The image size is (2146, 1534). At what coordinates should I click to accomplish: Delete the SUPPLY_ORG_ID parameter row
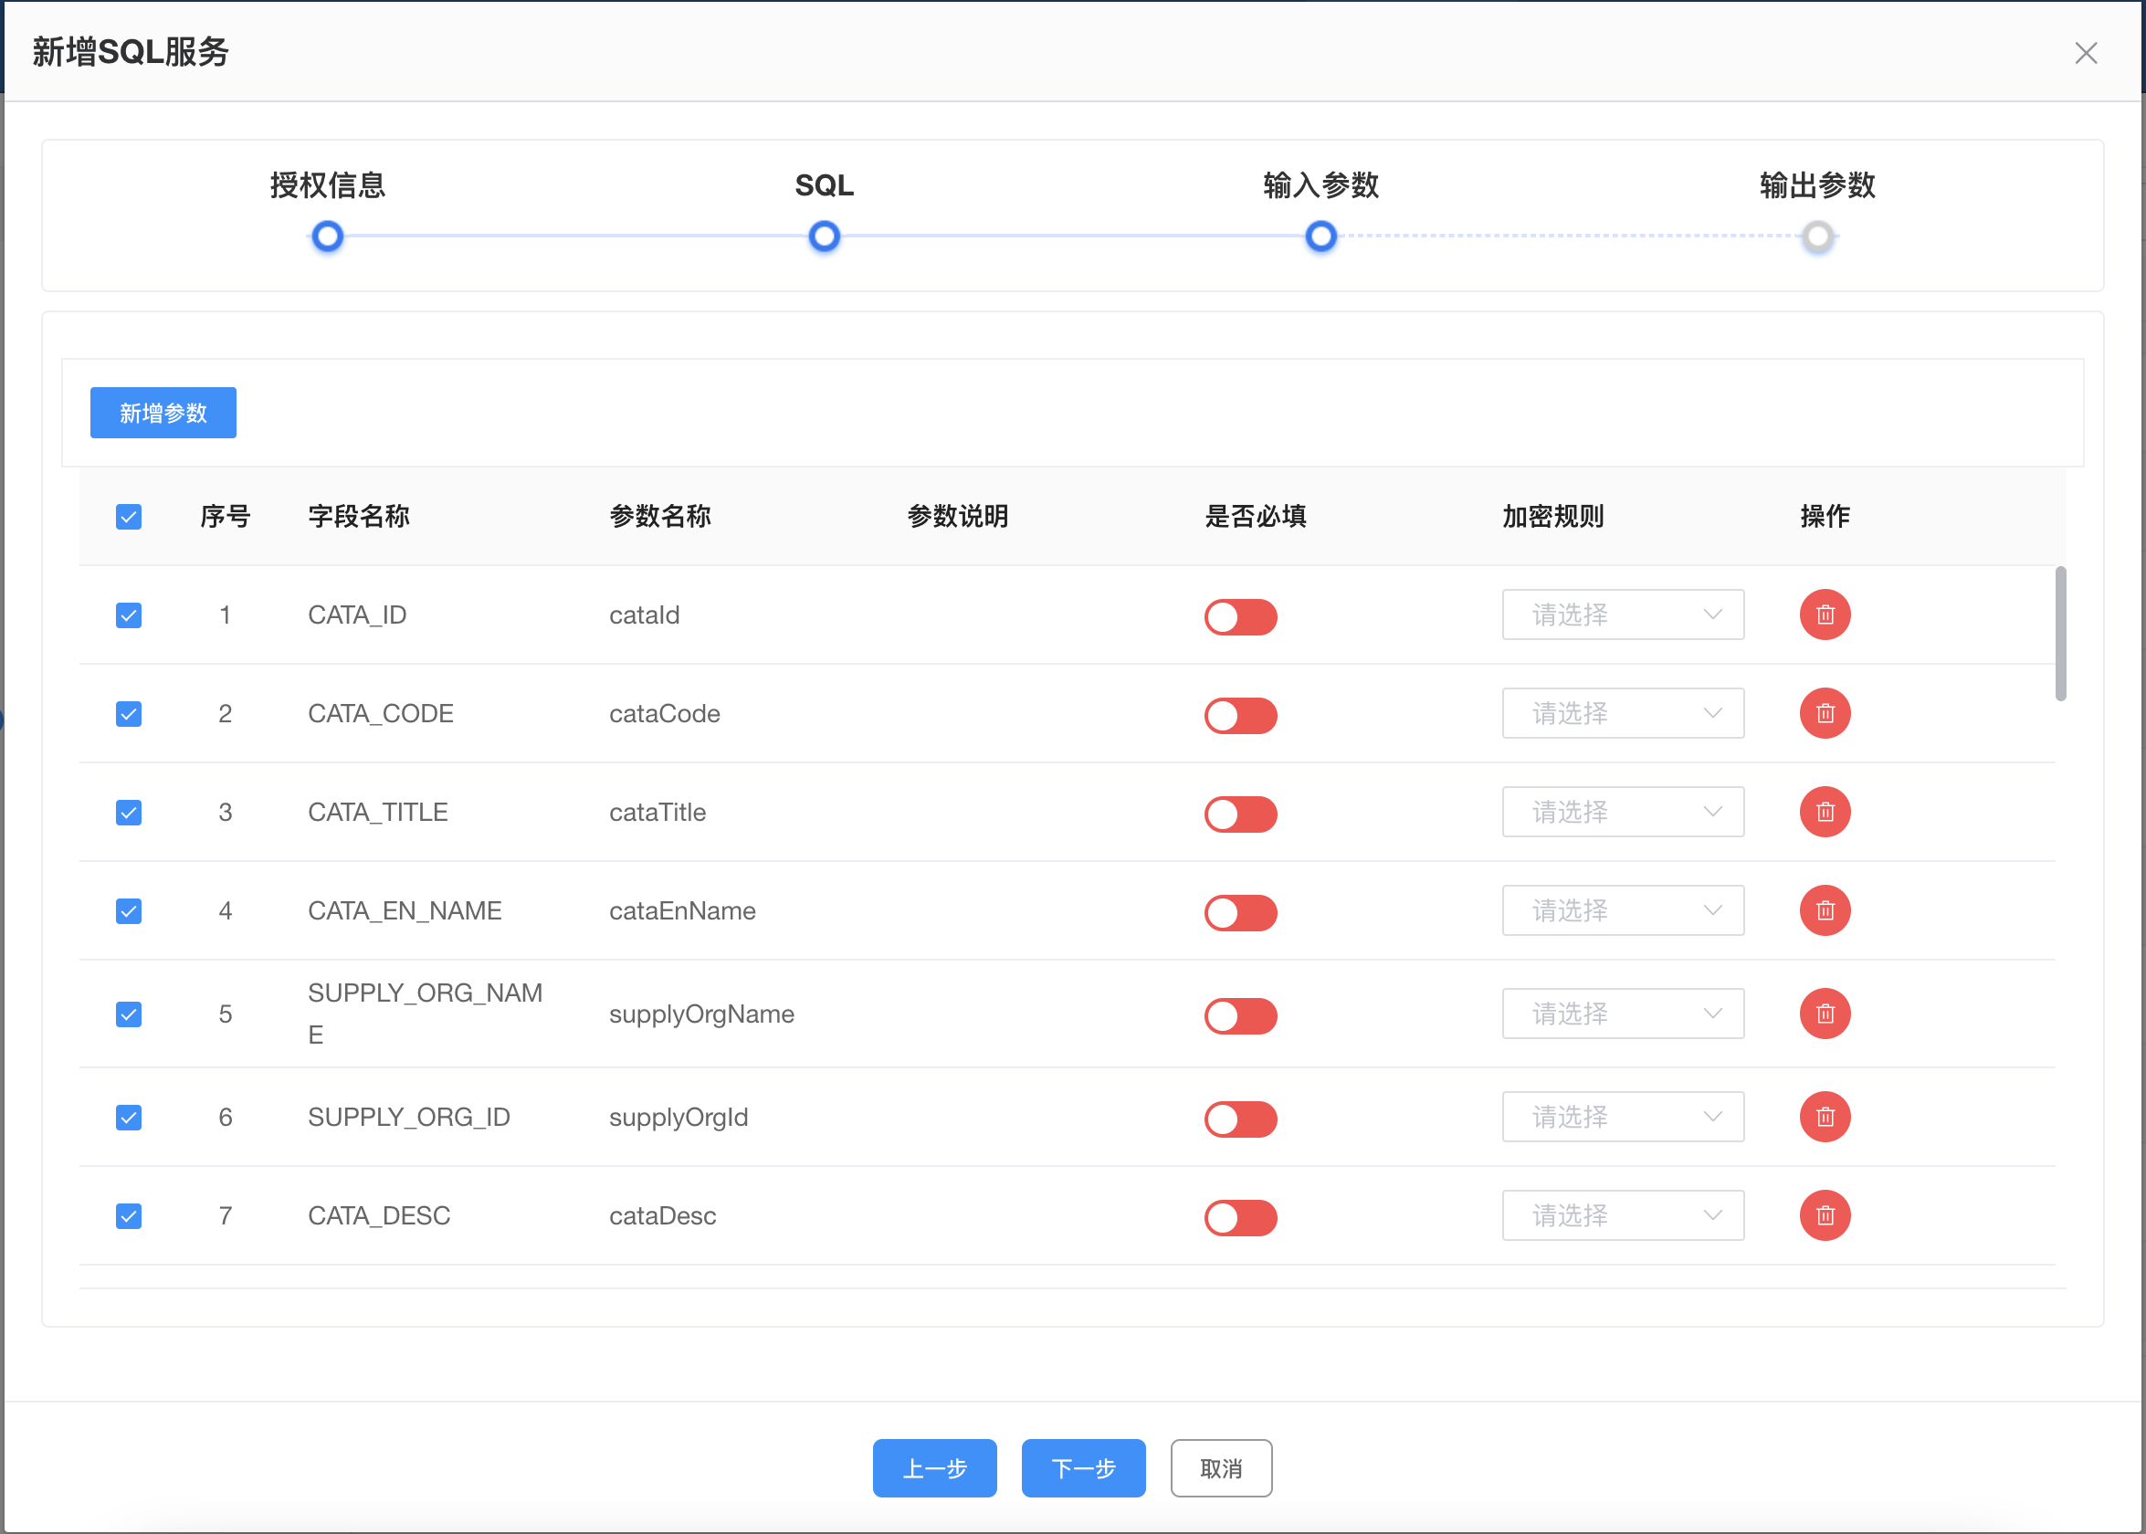[x=1824, y=1118]
